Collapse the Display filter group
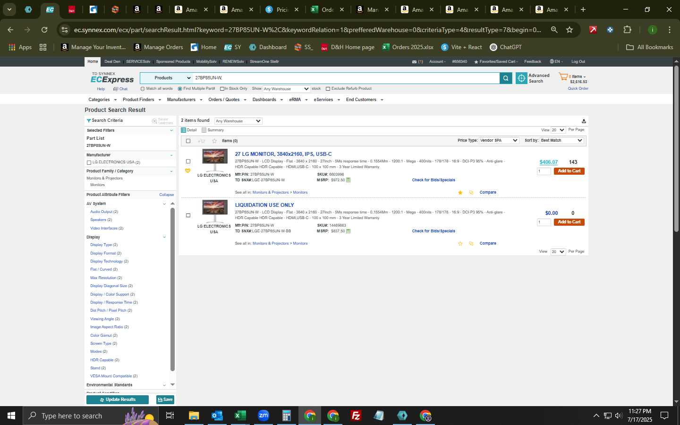Screen dimensions: 680x425 (x=164, y=237)
